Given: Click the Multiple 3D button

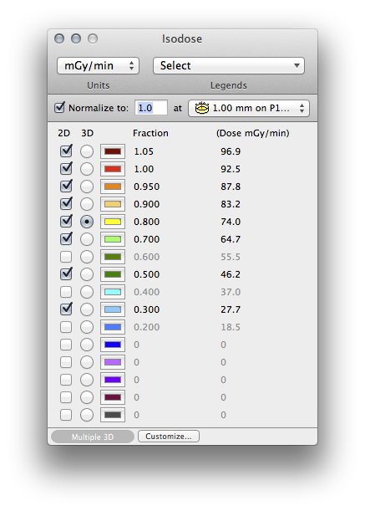Looking at the screenshot, I should pyautogui.click(x=93, y=437).
